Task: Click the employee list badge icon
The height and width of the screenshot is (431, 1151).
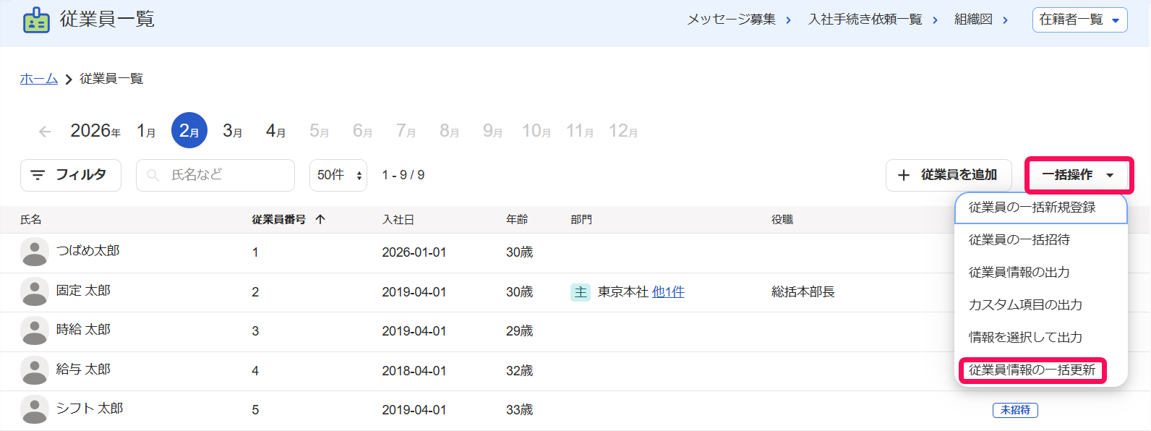Action: (36, 20)
